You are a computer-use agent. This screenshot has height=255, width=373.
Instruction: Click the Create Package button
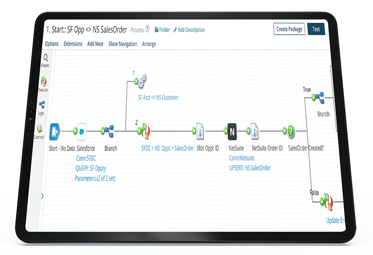289,29
